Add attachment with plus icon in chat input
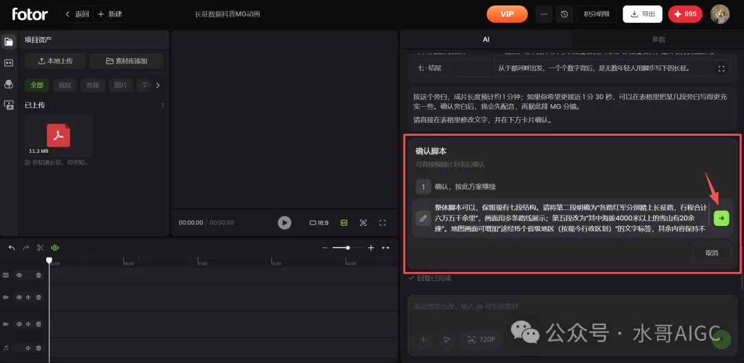Image resolution: width=744 pixels, height=363 pixels. (x=423, y=340)
